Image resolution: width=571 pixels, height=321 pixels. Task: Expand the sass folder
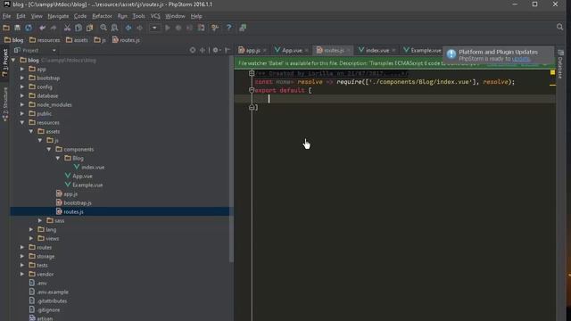coord(40,220)
